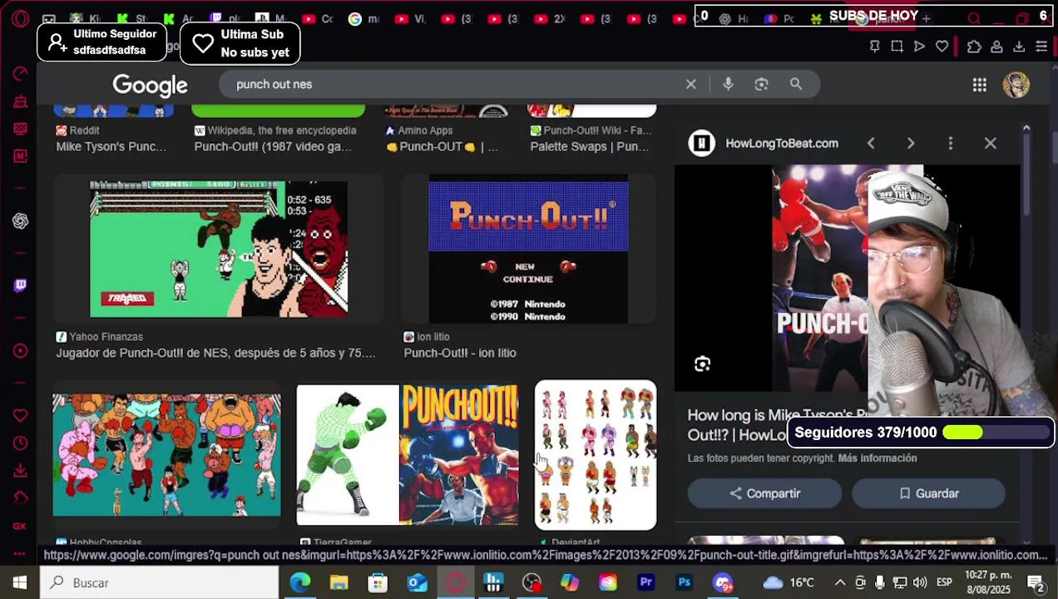Image resolution: width=1058 pixels, height=599 pixels.
Task: Open the ion litio Punch-Out title screen thumbnail
Action: point(528,249)
